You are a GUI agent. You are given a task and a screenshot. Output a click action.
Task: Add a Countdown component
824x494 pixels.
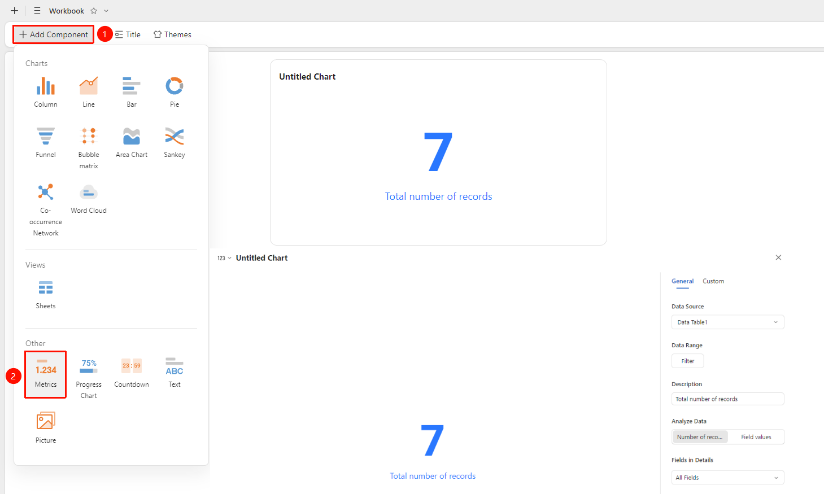[x=132, y=372]
